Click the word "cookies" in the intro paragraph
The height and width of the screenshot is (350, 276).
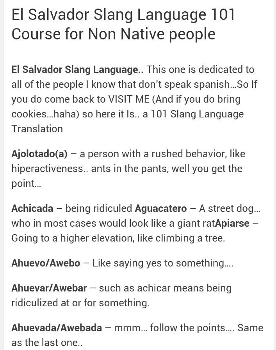pos(29,114)
